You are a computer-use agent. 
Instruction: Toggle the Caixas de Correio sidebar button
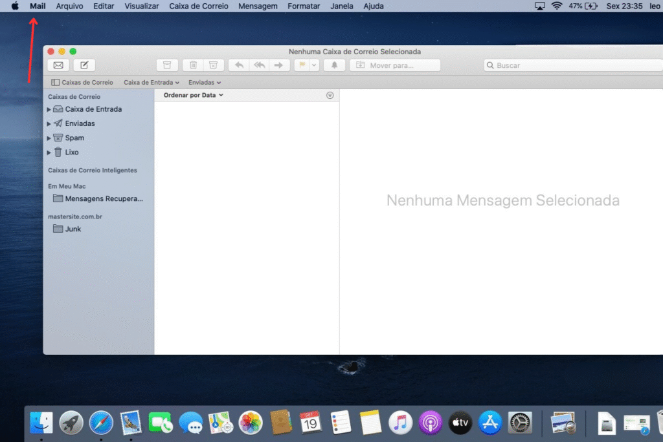click(82, 82)
